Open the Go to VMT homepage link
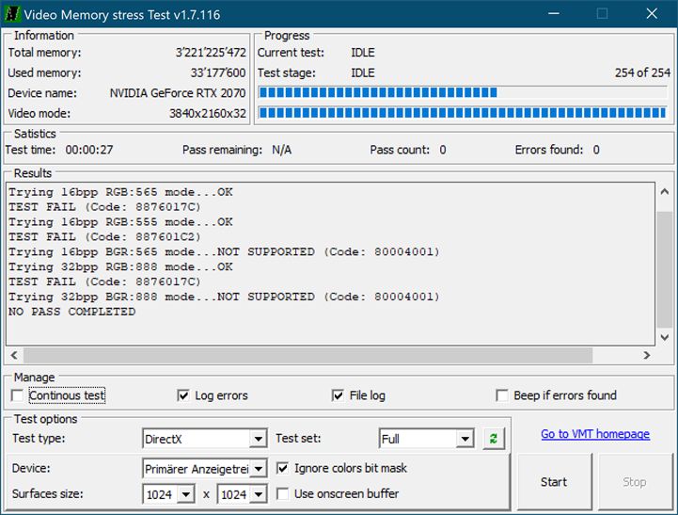The height and width of the screenshot is (515, 678). pos(595,434)
